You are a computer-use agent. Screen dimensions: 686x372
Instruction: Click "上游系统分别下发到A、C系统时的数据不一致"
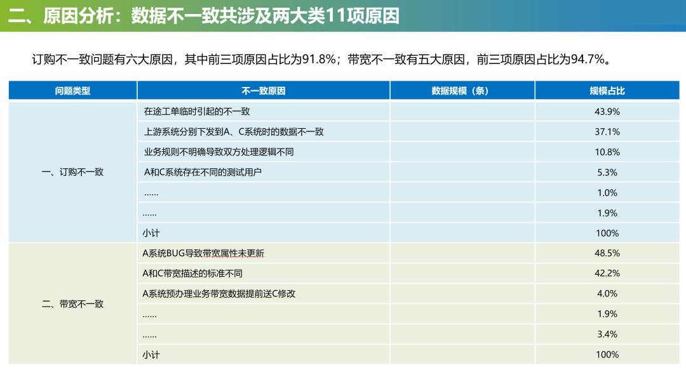(234, 131)
